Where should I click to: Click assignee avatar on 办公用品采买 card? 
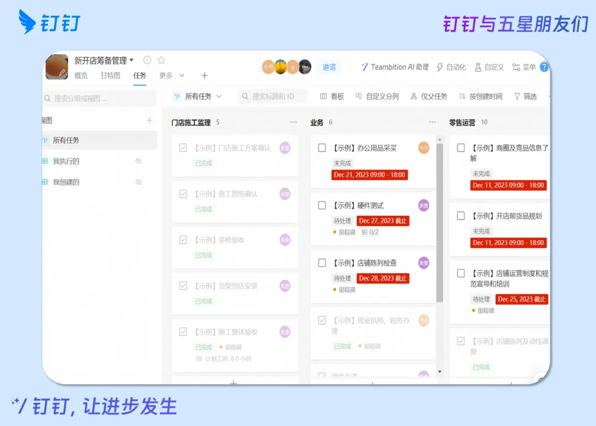coord(424,148)
